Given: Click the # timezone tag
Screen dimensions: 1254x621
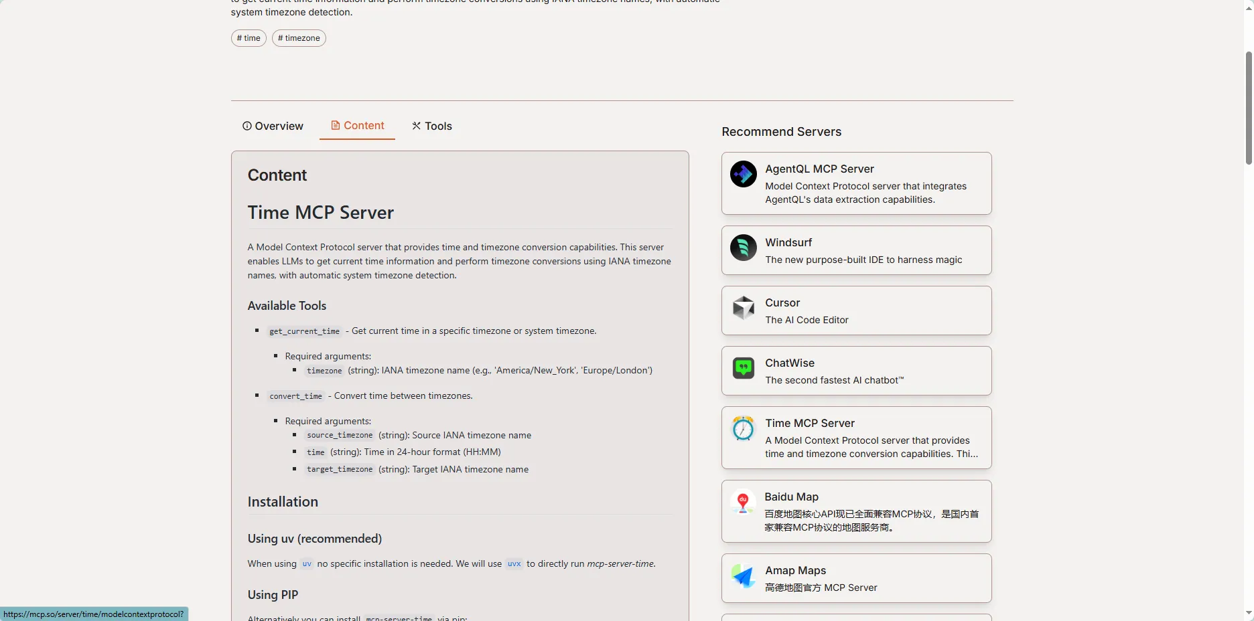Looking at the screenshot, I should coord(299,38).
